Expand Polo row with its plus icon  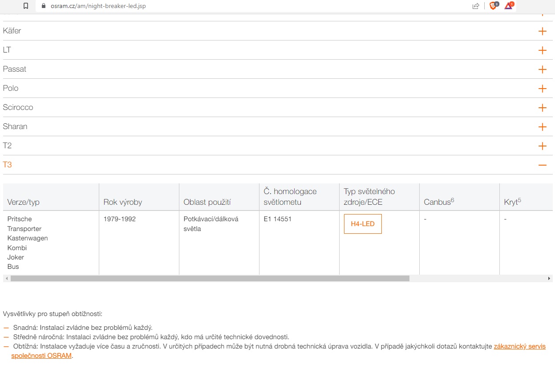click(542, 89)
